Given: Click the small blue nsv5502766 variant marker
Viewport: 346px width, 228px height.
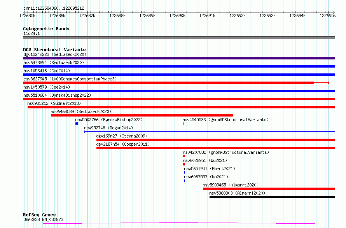Looking at the screenshot, I should pos(77,124).
